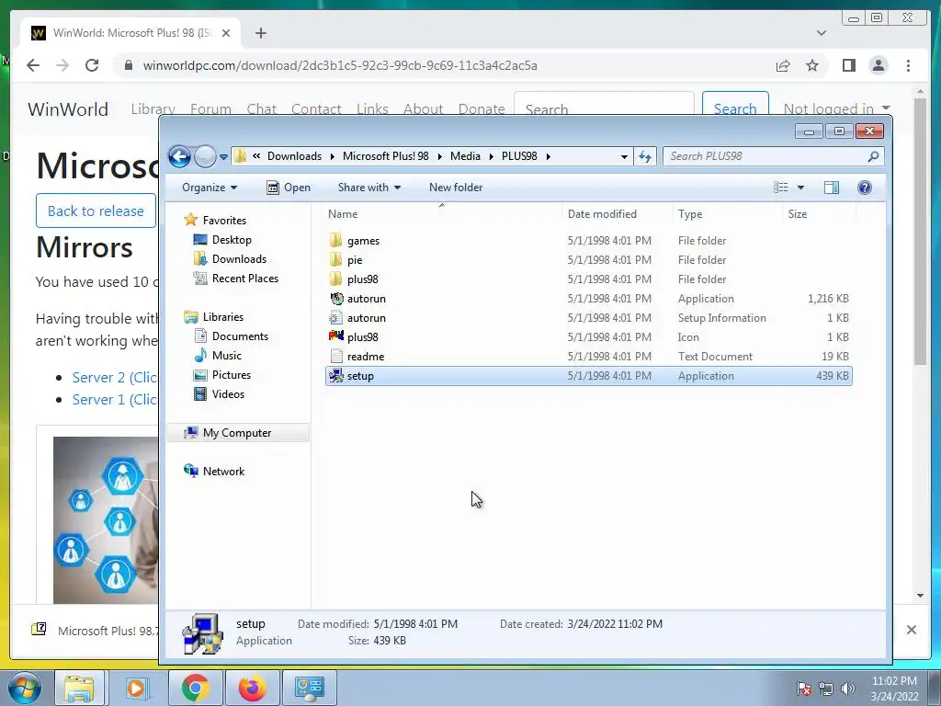This screenshot has height=706, width=941.
Task: Click Back to release button on WinWorld
Action: pyautogui.click(x=96, y=211)
